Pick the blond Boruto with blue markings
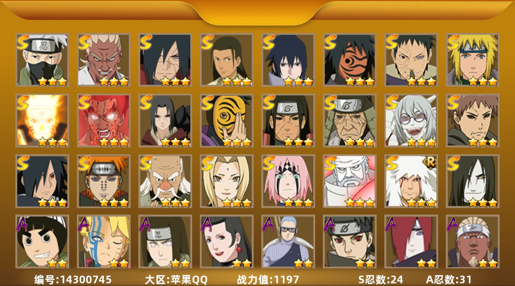The width and height of the screenshot is (515, 286). pos(104,241)
